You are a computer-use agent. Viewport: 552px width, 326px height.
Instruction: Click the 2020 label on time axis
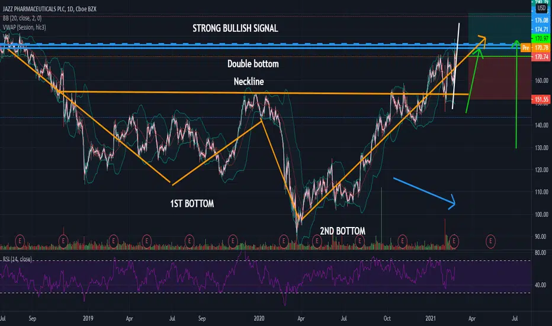click(259, 318)
